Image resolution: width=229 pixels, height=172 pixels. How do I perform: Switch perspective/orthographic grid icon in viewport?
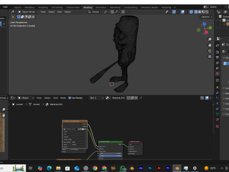pyautogui.click(x=210, y=56)
